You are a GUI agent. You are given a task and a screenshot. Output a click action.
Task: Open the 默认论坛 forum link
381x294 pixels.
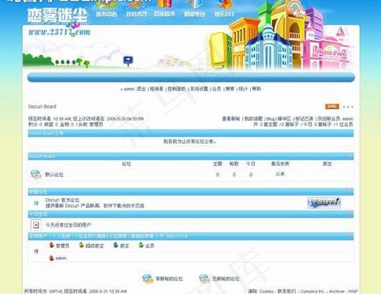click(x=54, y=174)
